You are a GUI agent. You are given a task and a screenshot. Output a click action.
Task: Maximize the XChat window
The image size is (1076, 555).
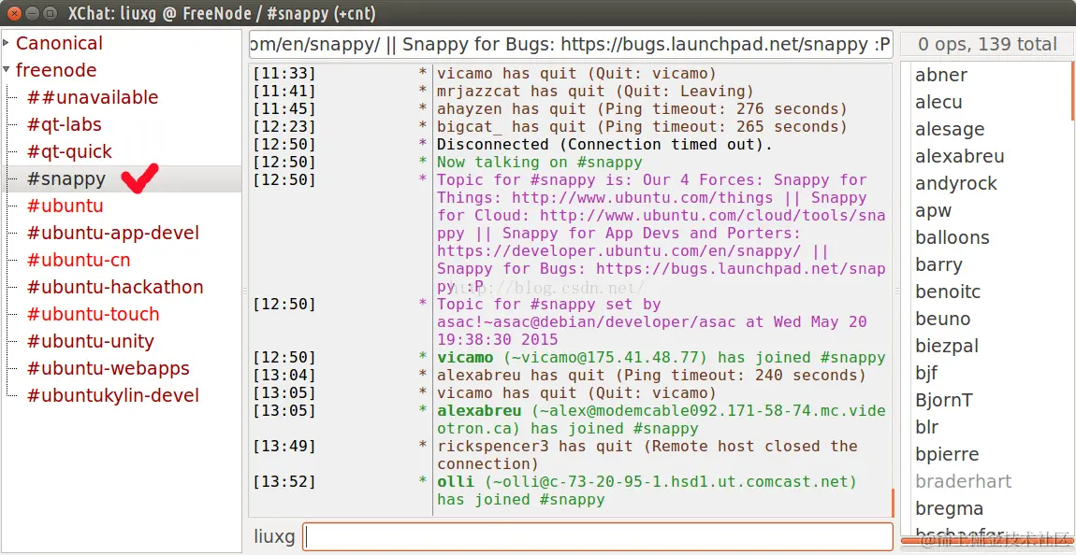click(x=51, y=12)
